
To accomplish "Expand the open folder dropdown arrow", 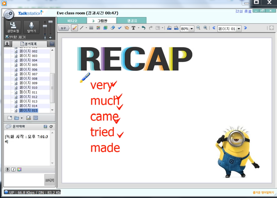I will pyautogui.click(x=22, y=118).
